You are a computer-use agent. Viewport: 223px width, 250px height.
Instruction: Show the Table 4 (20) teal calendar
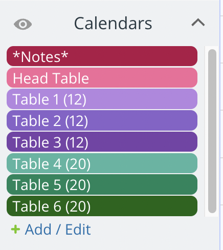(102, 163)
